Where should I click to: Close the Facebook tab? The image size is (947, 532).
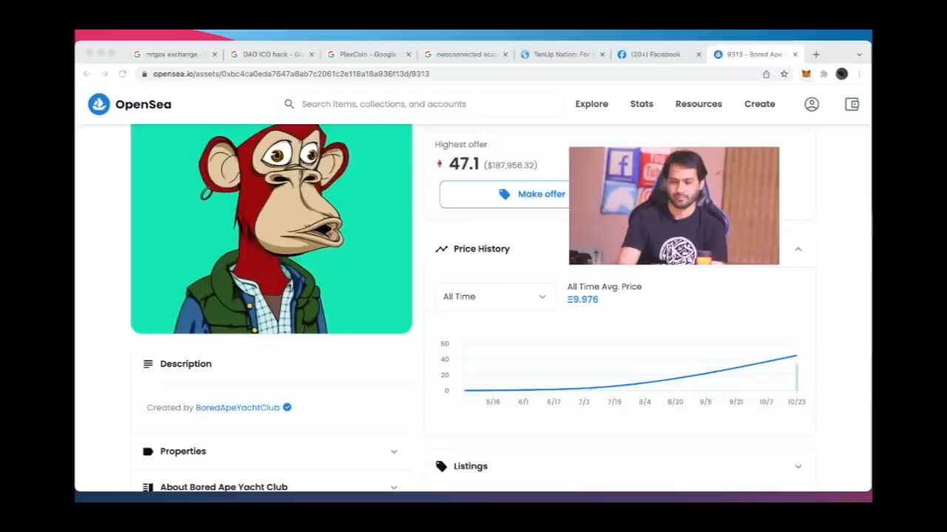pyautogui.click(x=698, y=55)
